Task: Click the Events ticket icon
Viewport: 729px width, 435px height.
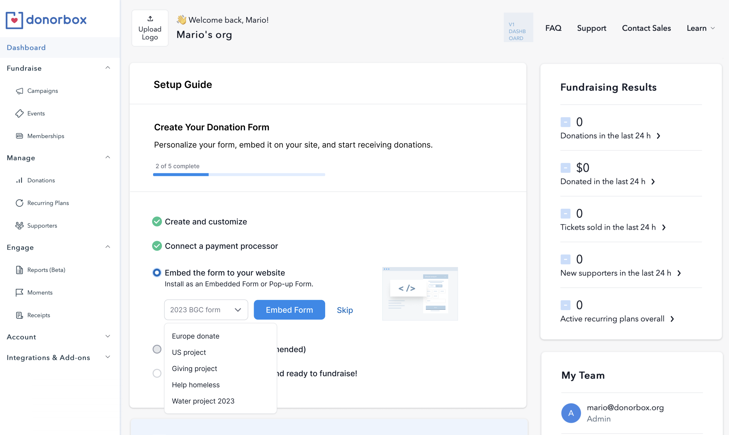Action: click(19, 114)
